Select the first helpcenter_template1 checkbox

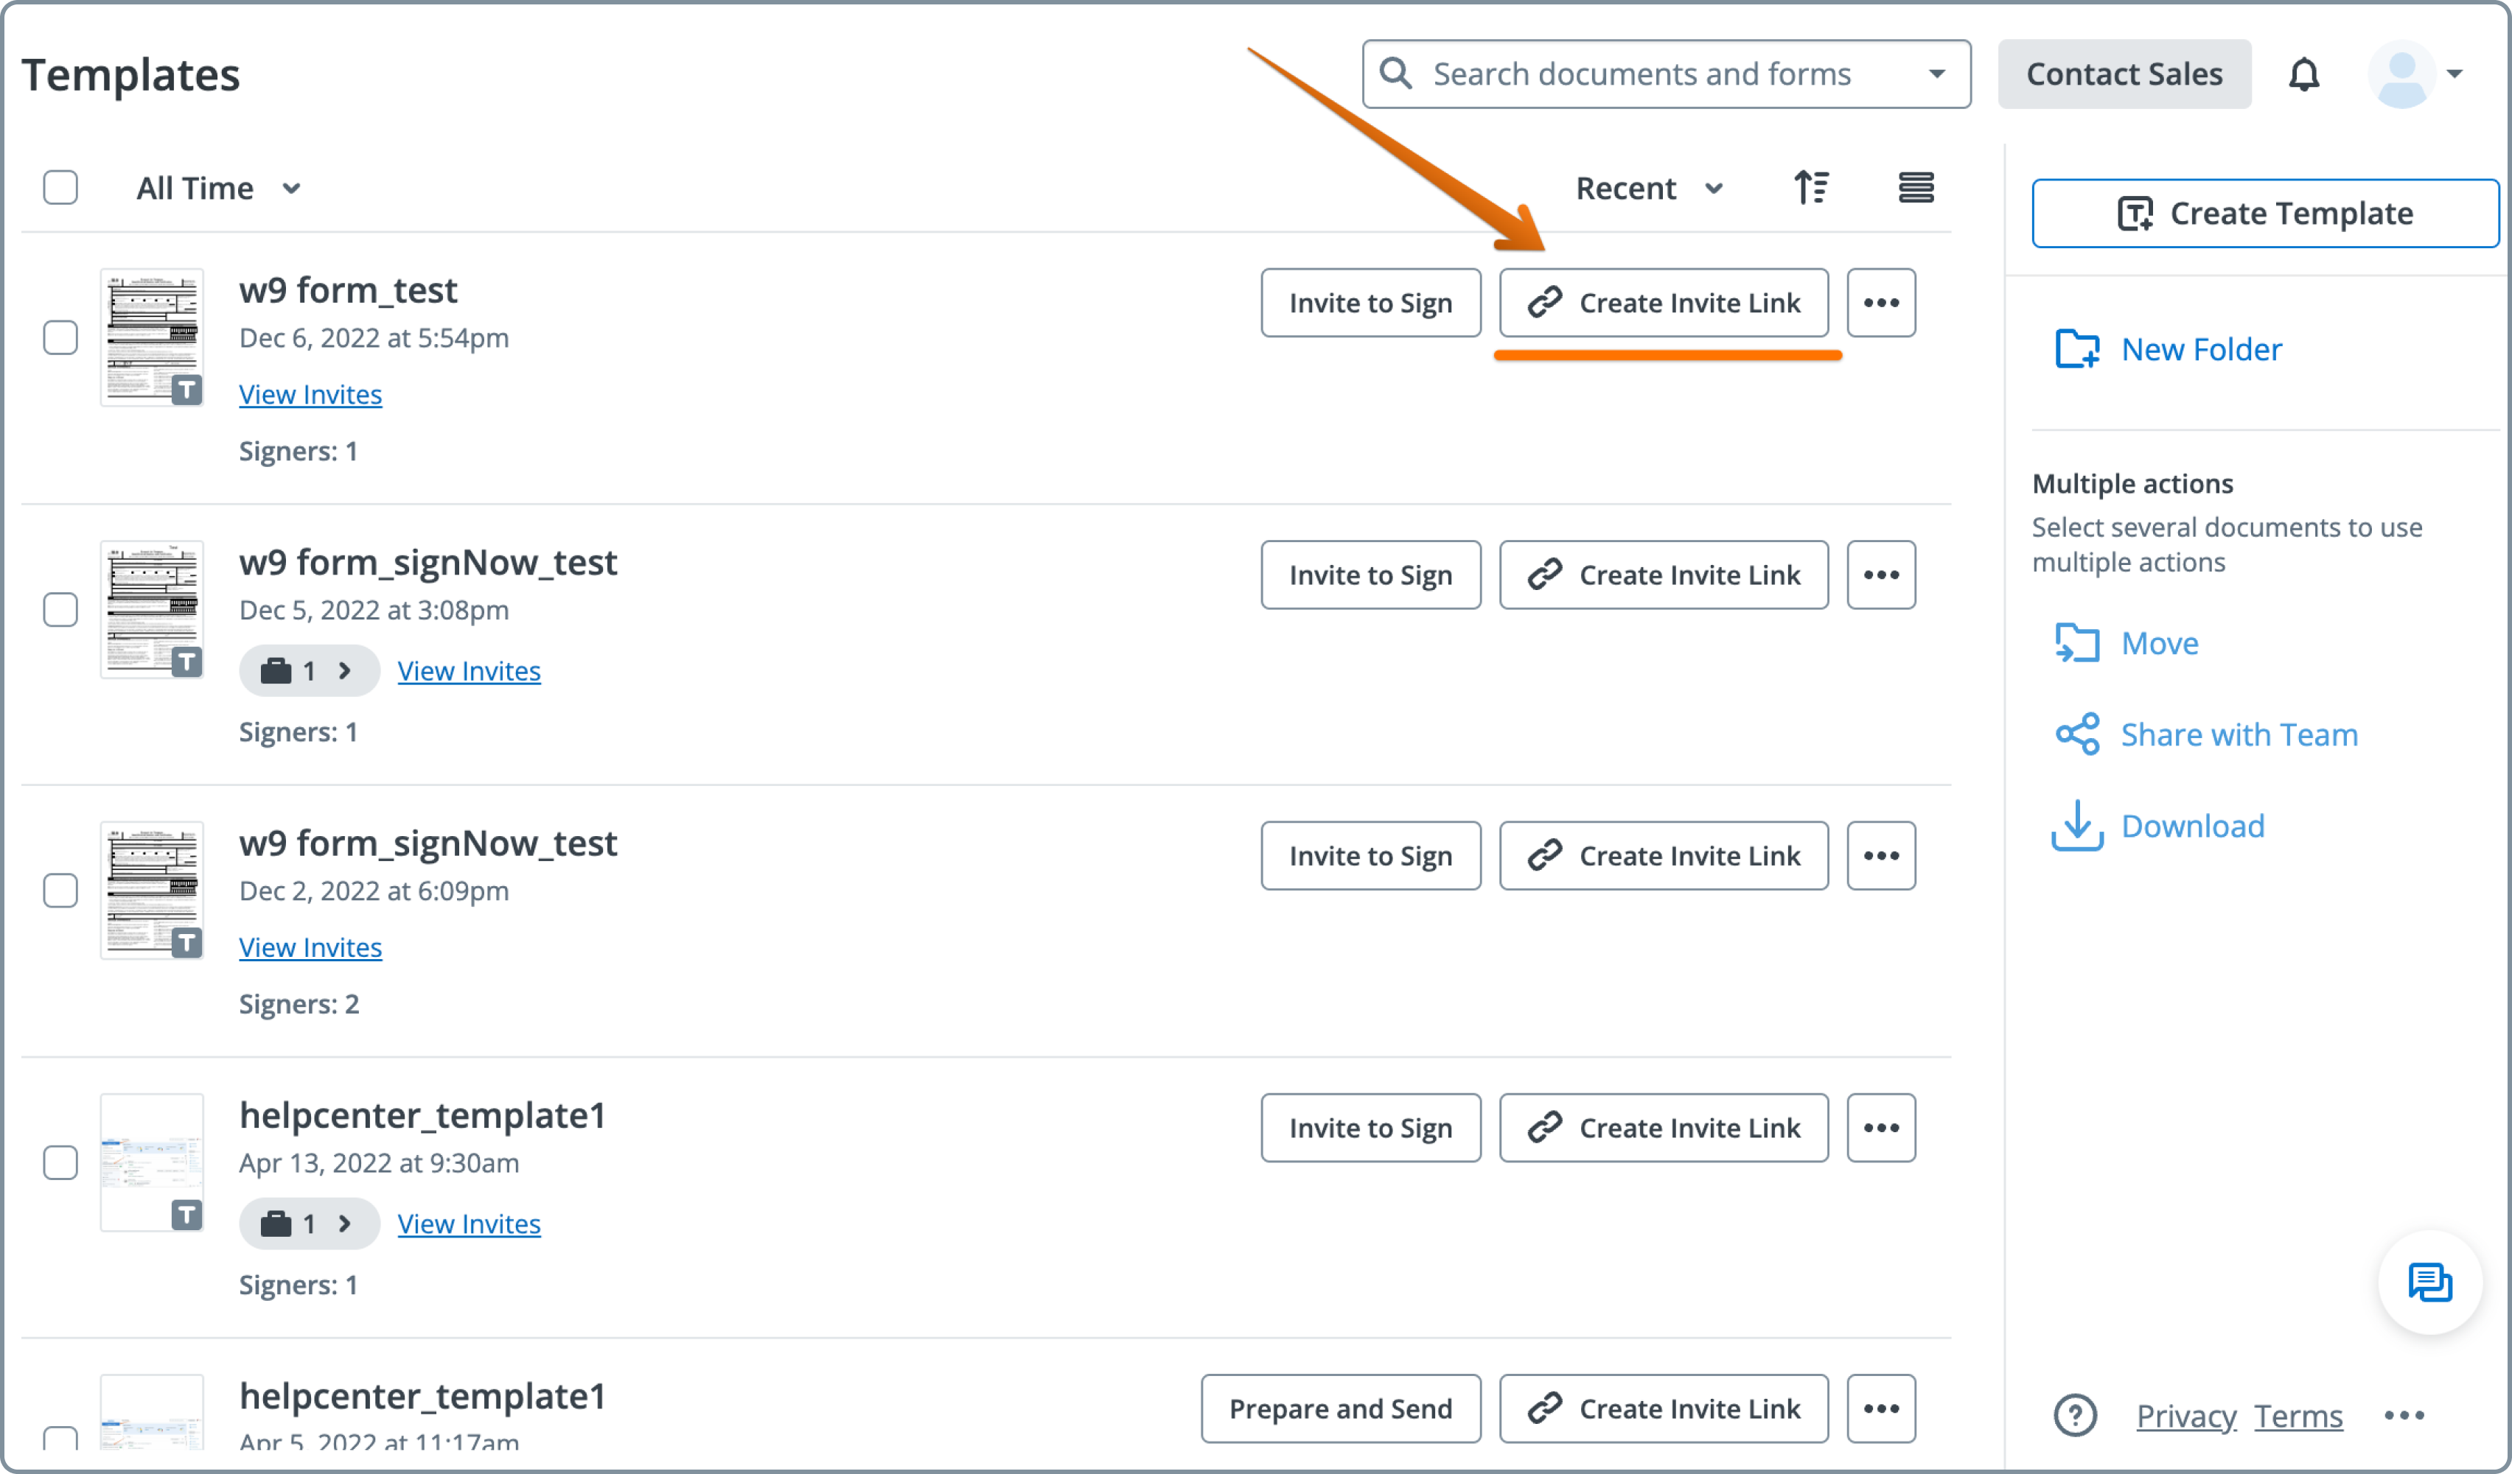coord(60,1162)
